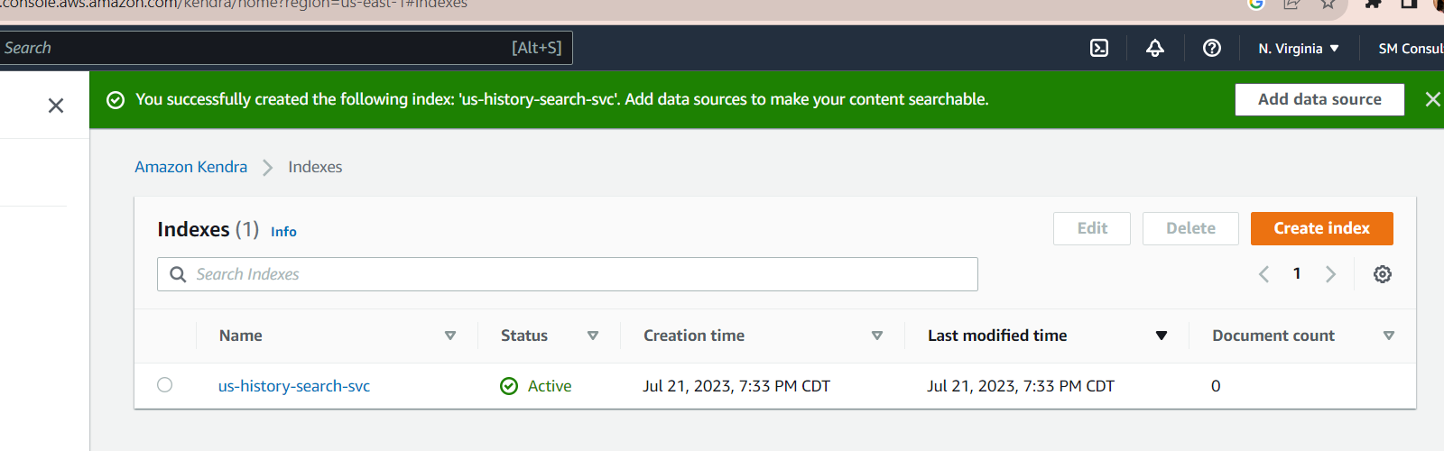This screenshot has width=1444, height=451.
Task: Select the us-history-search-svc radio button
Action: click(x=164, y=385)
